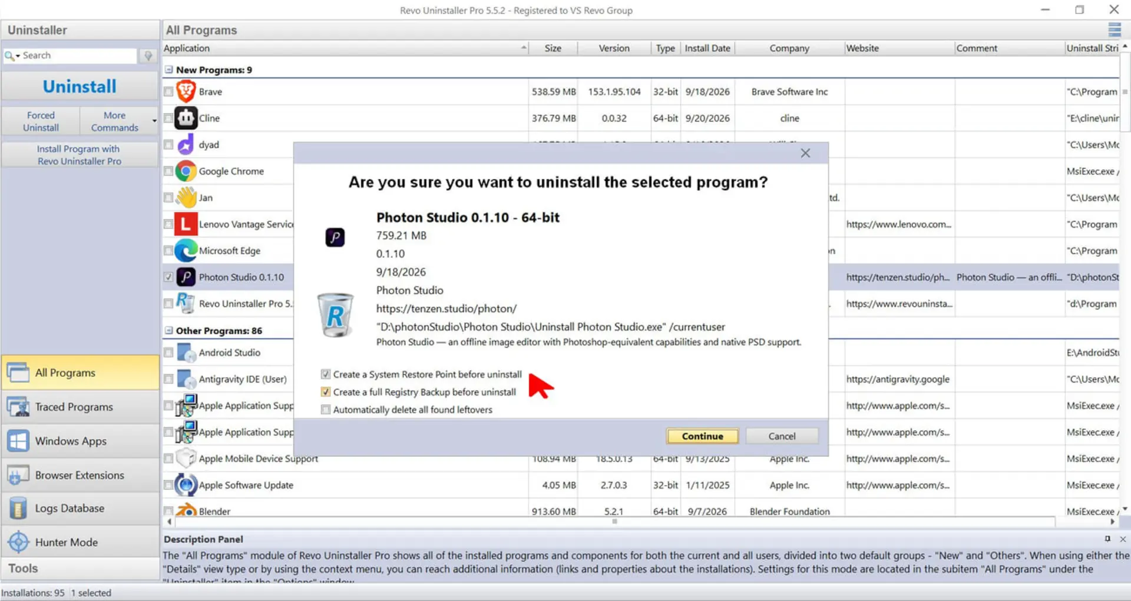The width and height of the screenshot is (1131, 601).
Task: Toggle full Registry Backup checkbox
Action: [325, 392]
